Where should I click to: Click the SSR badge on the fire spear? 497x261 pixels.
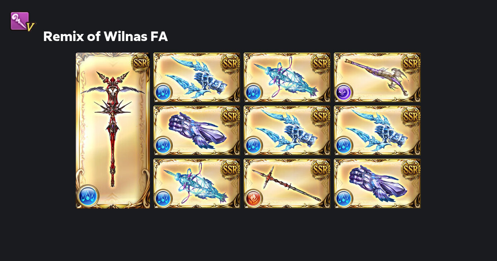tap(321, 169)
